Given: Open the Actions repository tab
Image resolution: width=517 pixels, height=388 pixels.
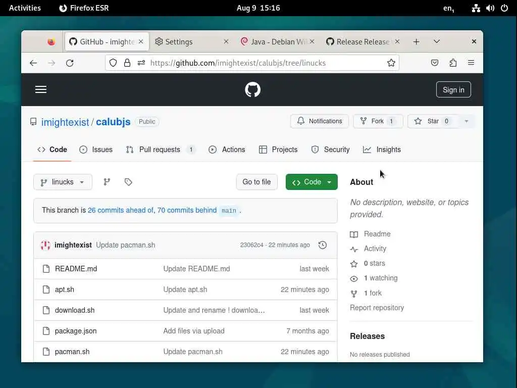Looking at the screenshot, I should (x=227, y=150).
